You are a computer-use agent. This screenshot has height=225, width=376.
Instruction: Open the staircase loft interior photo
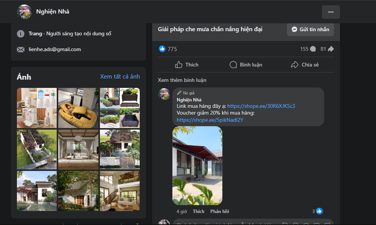[x=120, y=191]
